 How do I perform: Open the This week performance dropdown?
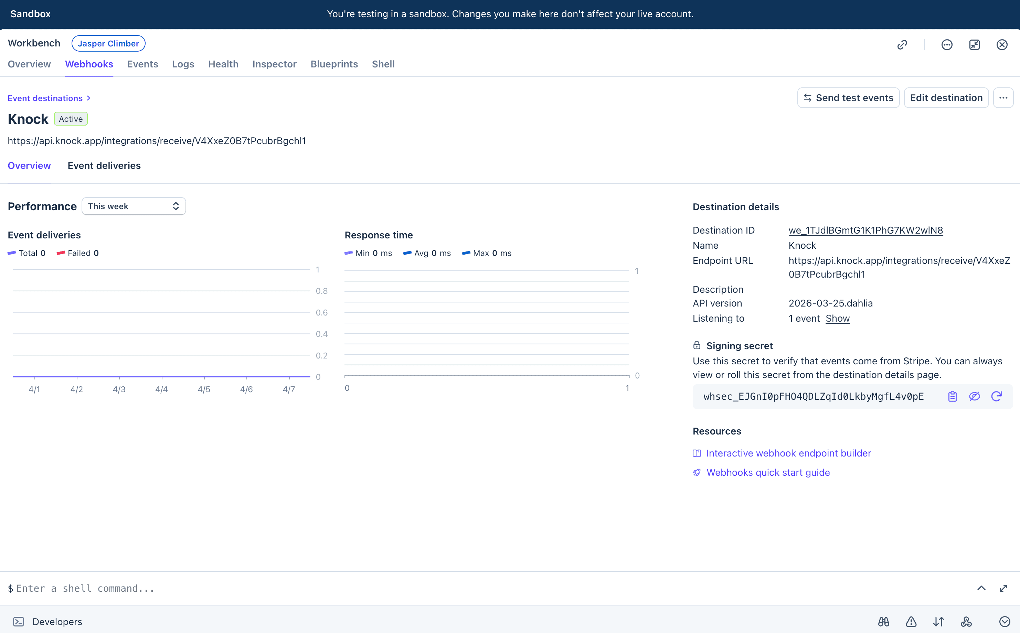(134, 206)
